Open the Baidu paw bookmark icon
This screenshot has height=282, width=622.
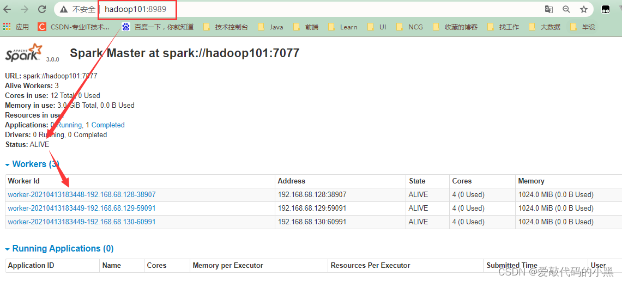[x=126, y=27]
